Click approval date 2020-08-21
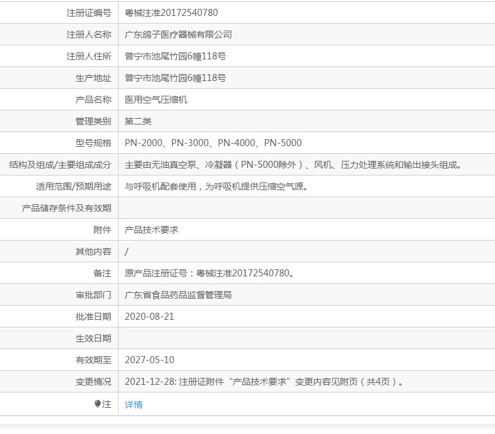This screenshot has width=495, height=434. [x=149, y=317]
